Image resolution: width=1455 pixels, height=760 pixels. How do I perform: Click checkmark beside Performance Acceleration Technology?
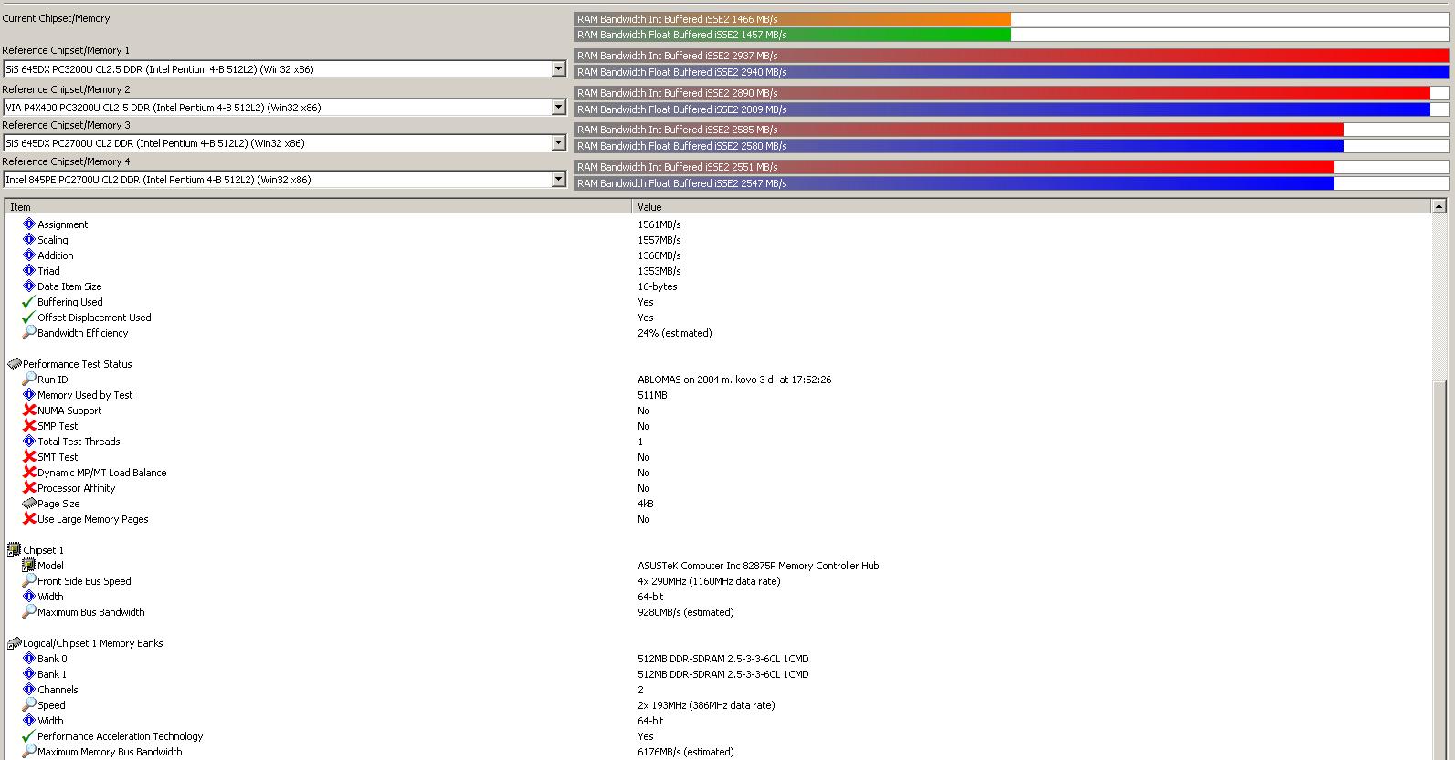(x=28, y=735)
